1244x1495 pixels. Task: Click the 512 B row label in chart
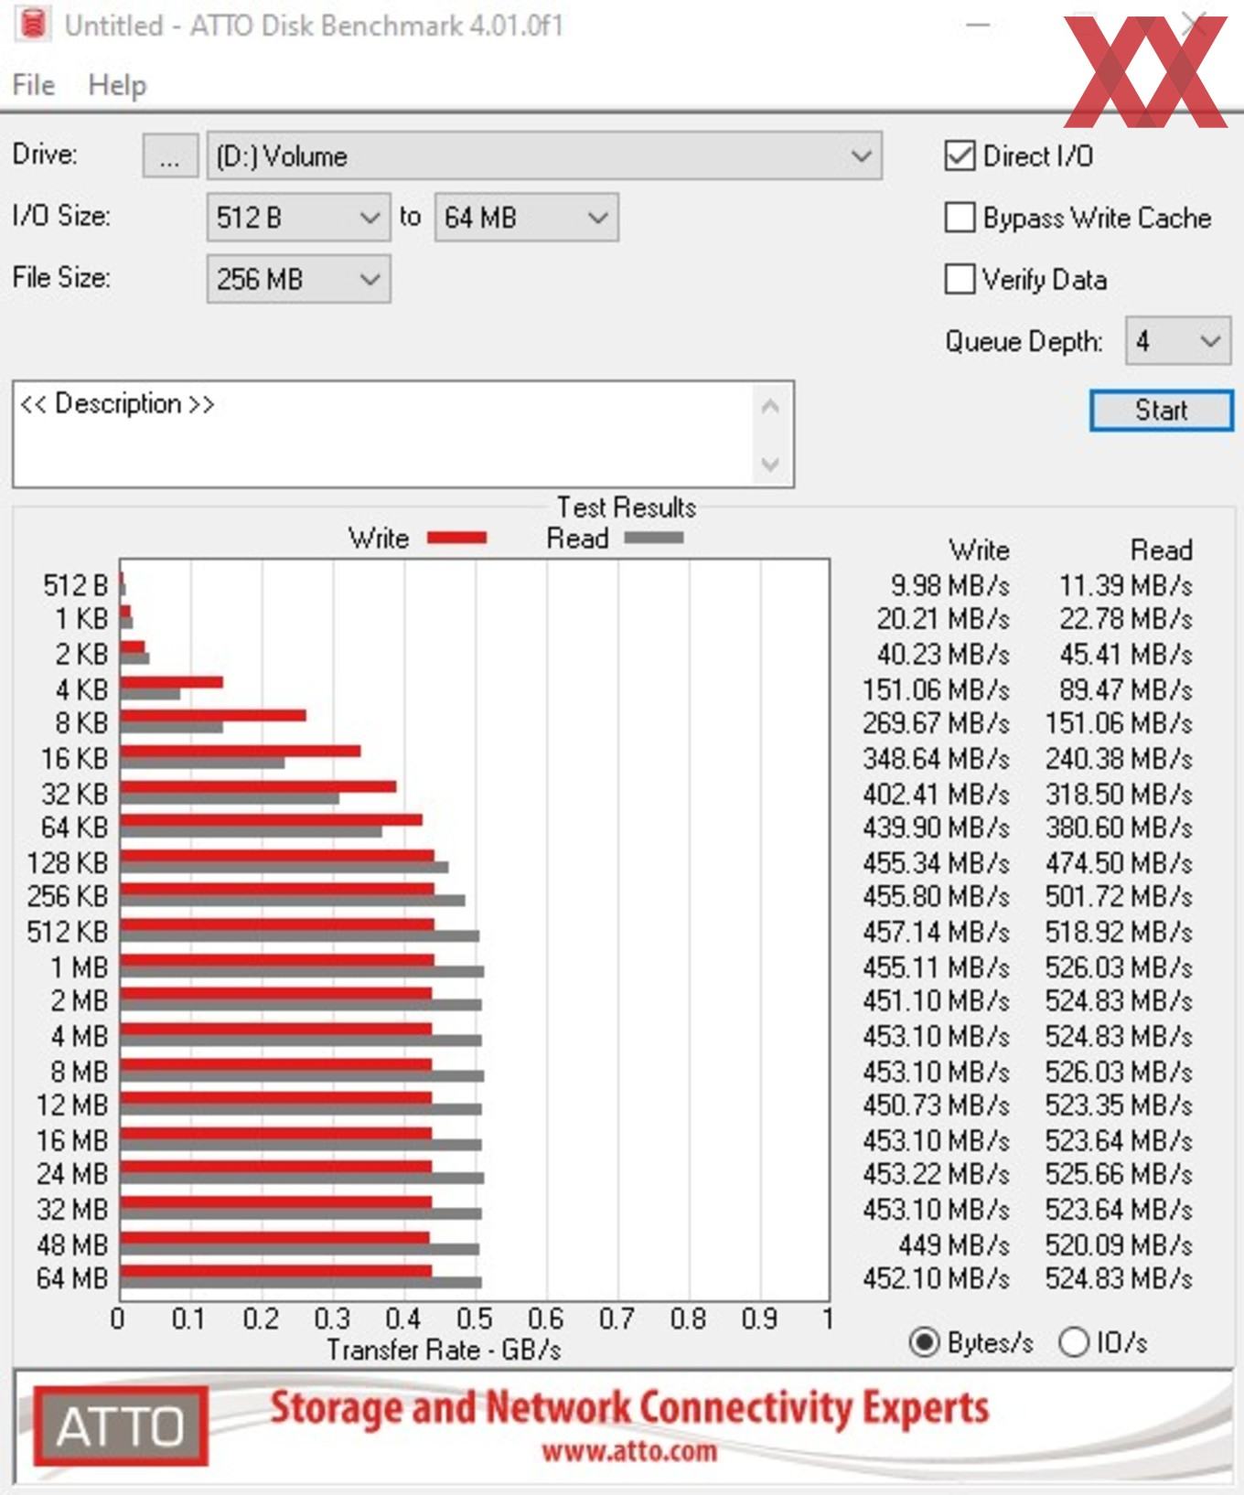pyautogui.click(x=75, y=585)
